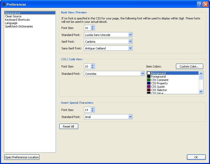This screenshot has width=210, height=164.
Task: Expand the Serif Font Cambria dropdown
Action: (130, 41)
